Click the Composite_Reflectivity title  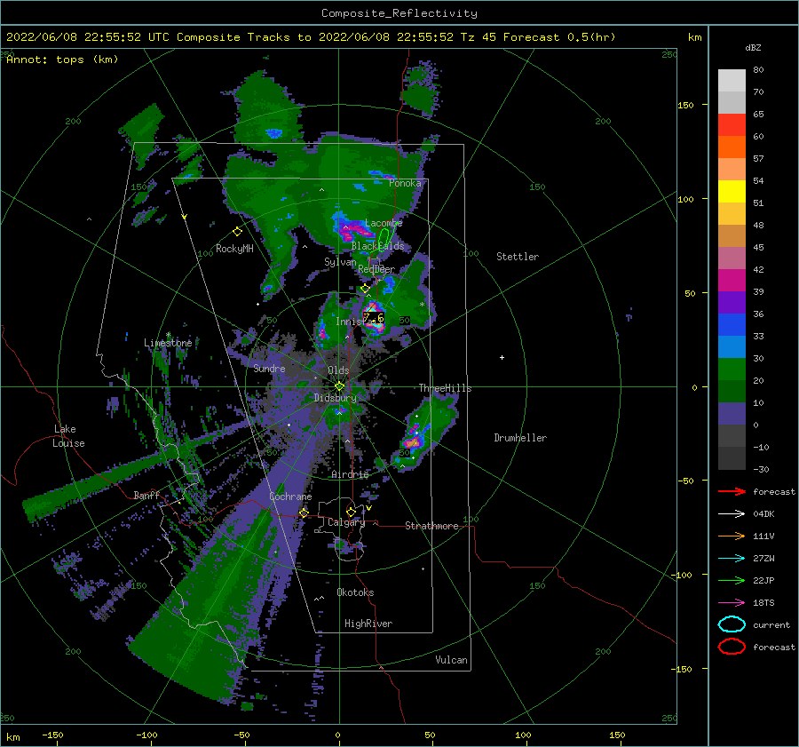[x=399, y=13]
